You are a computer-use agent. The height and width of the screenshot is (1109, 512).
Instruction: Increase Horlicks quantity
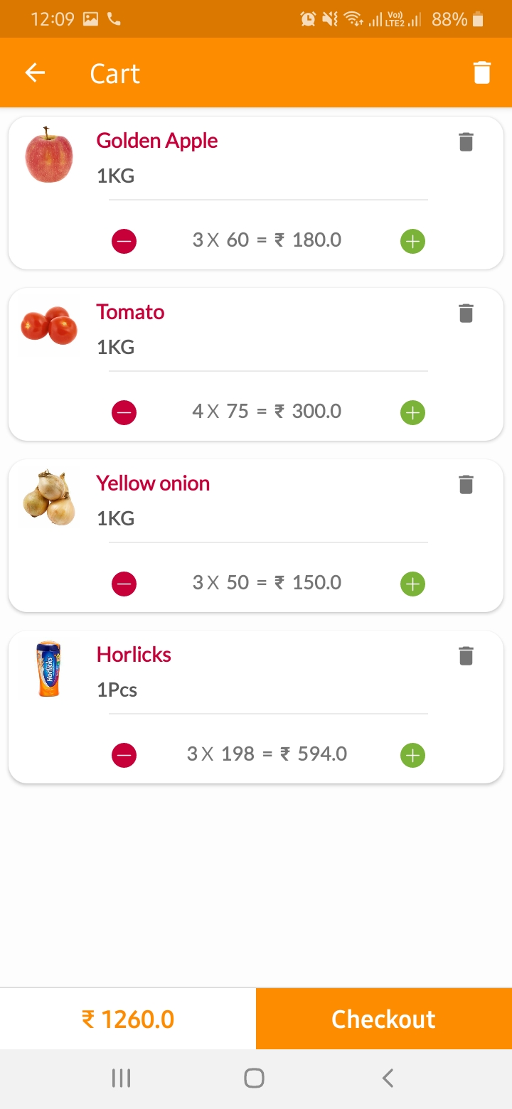coord(412,755)
